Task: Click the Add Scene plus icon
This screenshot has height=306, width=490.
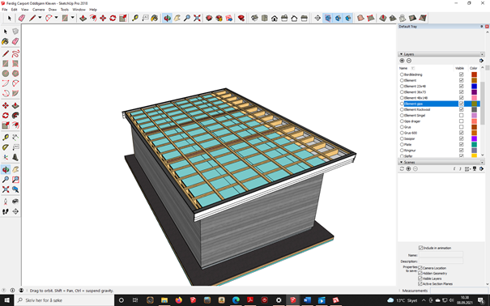Action: [x=408, y=169]
